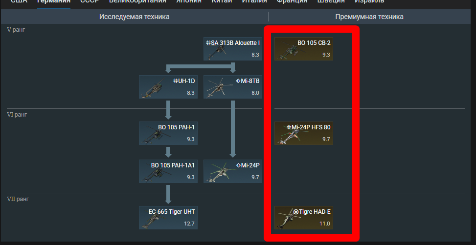This screenshot has width=476, height=245.
Task: Open the SA 313B Alouette II helicopter card
Action: (232, 49)
